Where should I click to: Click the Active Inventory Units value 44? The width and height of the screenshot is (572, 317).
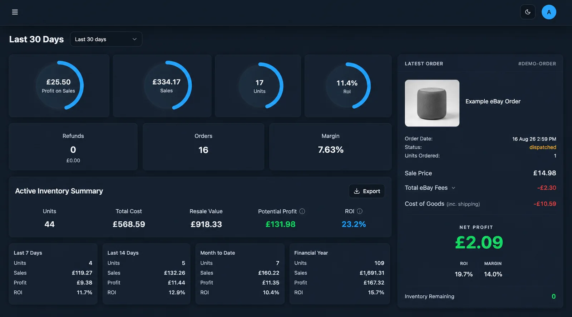pos(49,224)
